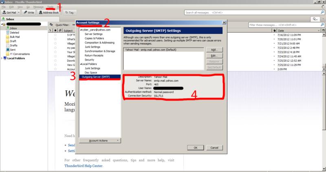Image resolution: width=326 pixels, height=172 pixels.
Task: Click the Tag toolbar button
Action: (x=70, y=13)
